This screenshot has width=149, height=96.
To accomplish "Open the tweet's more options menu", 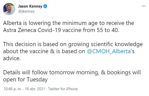I will click(x=143, y=6).
